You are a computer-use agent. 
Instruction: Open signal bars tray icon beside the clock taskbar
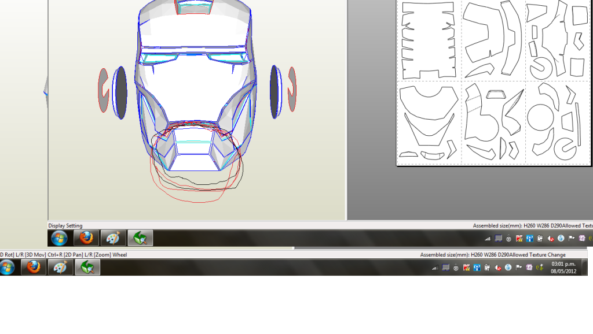pos(435,268)
